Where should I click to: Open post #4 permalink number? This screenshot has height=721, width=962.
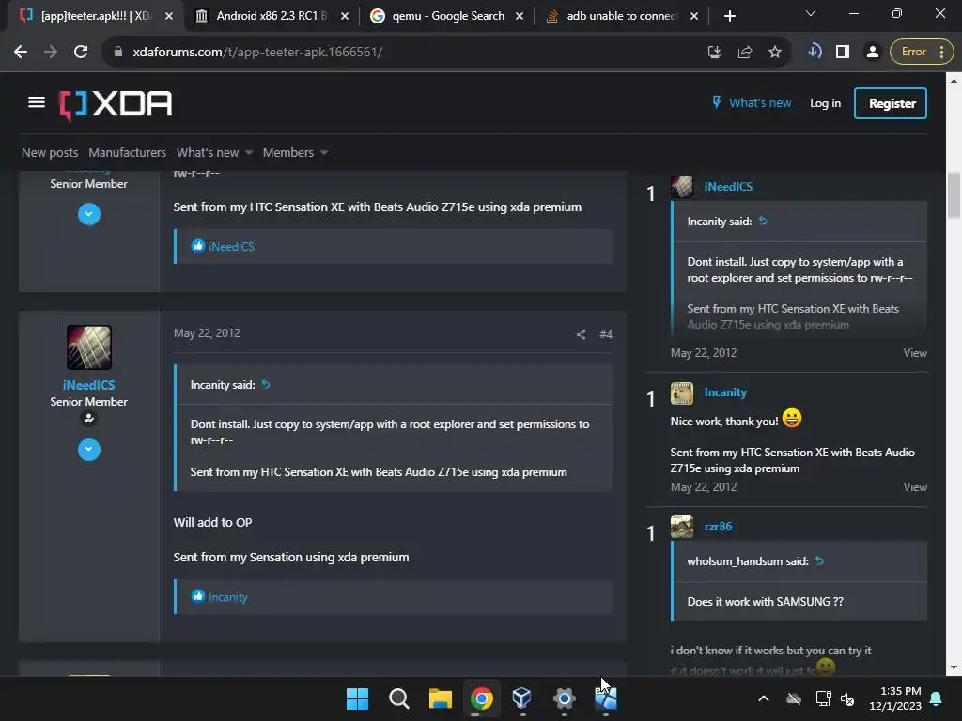click(x=606, y=334)
